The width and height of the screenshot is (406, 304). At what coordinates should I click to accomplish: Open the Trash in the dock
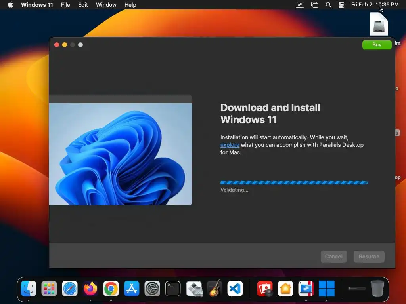[x=377, y=289]
